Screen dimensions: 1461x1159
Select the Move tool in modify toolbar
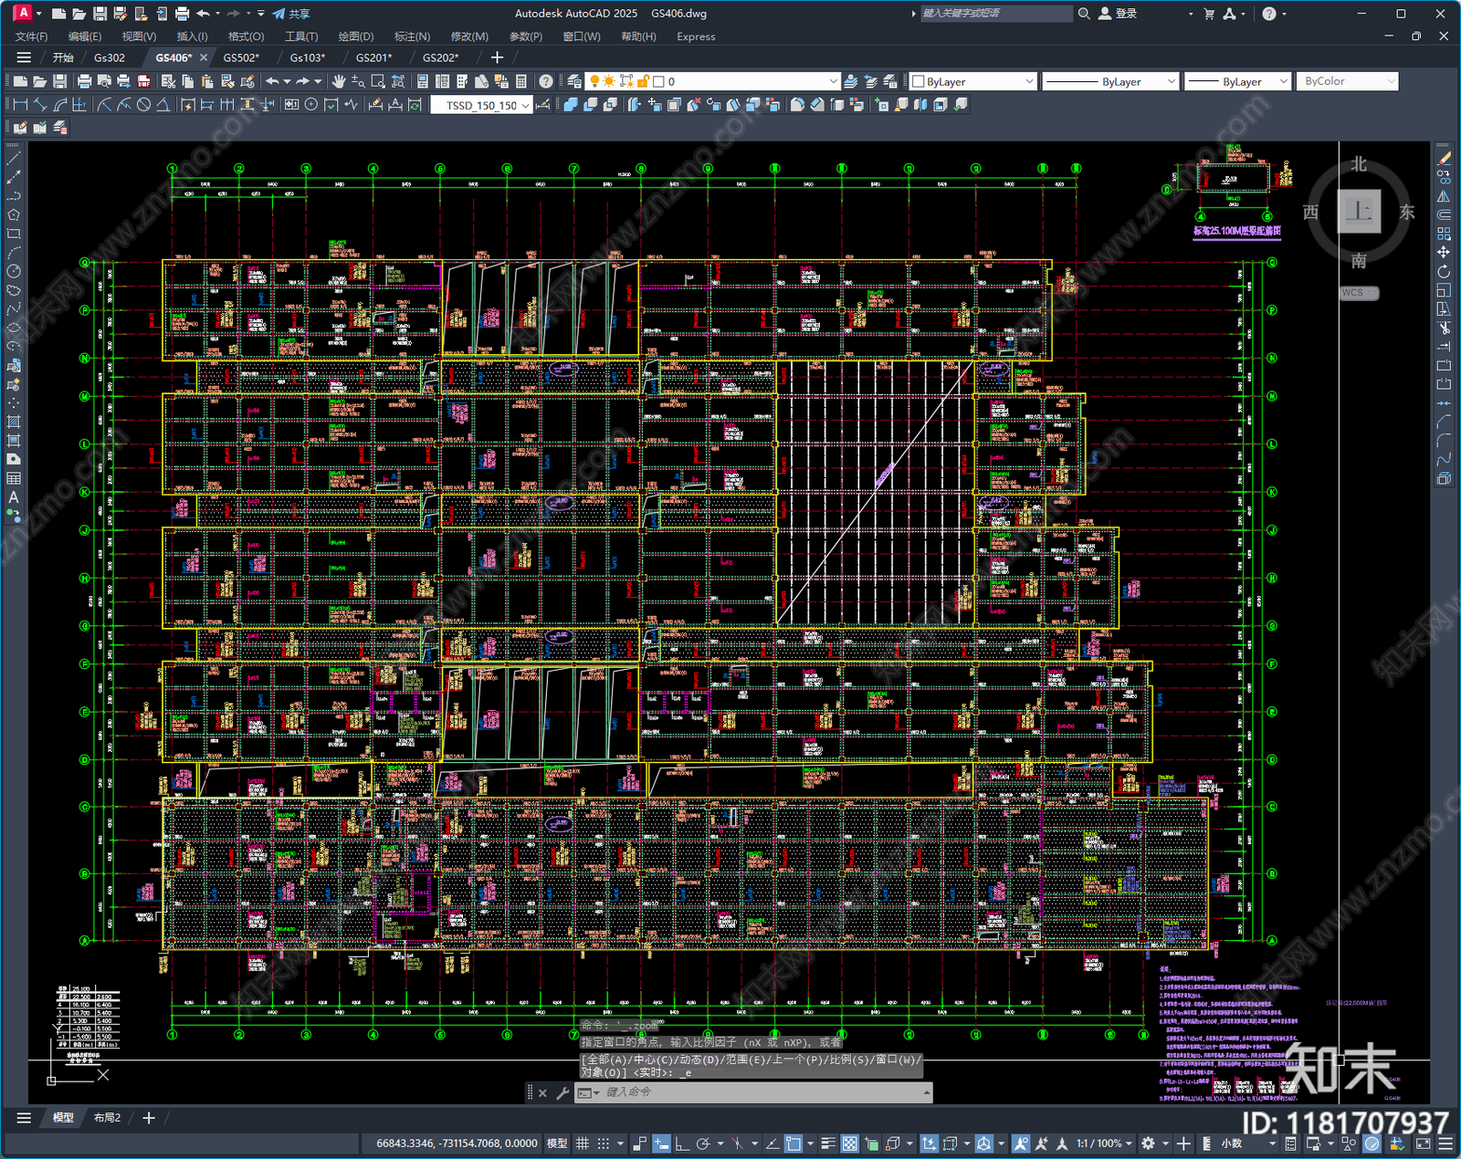point(1444,252)
